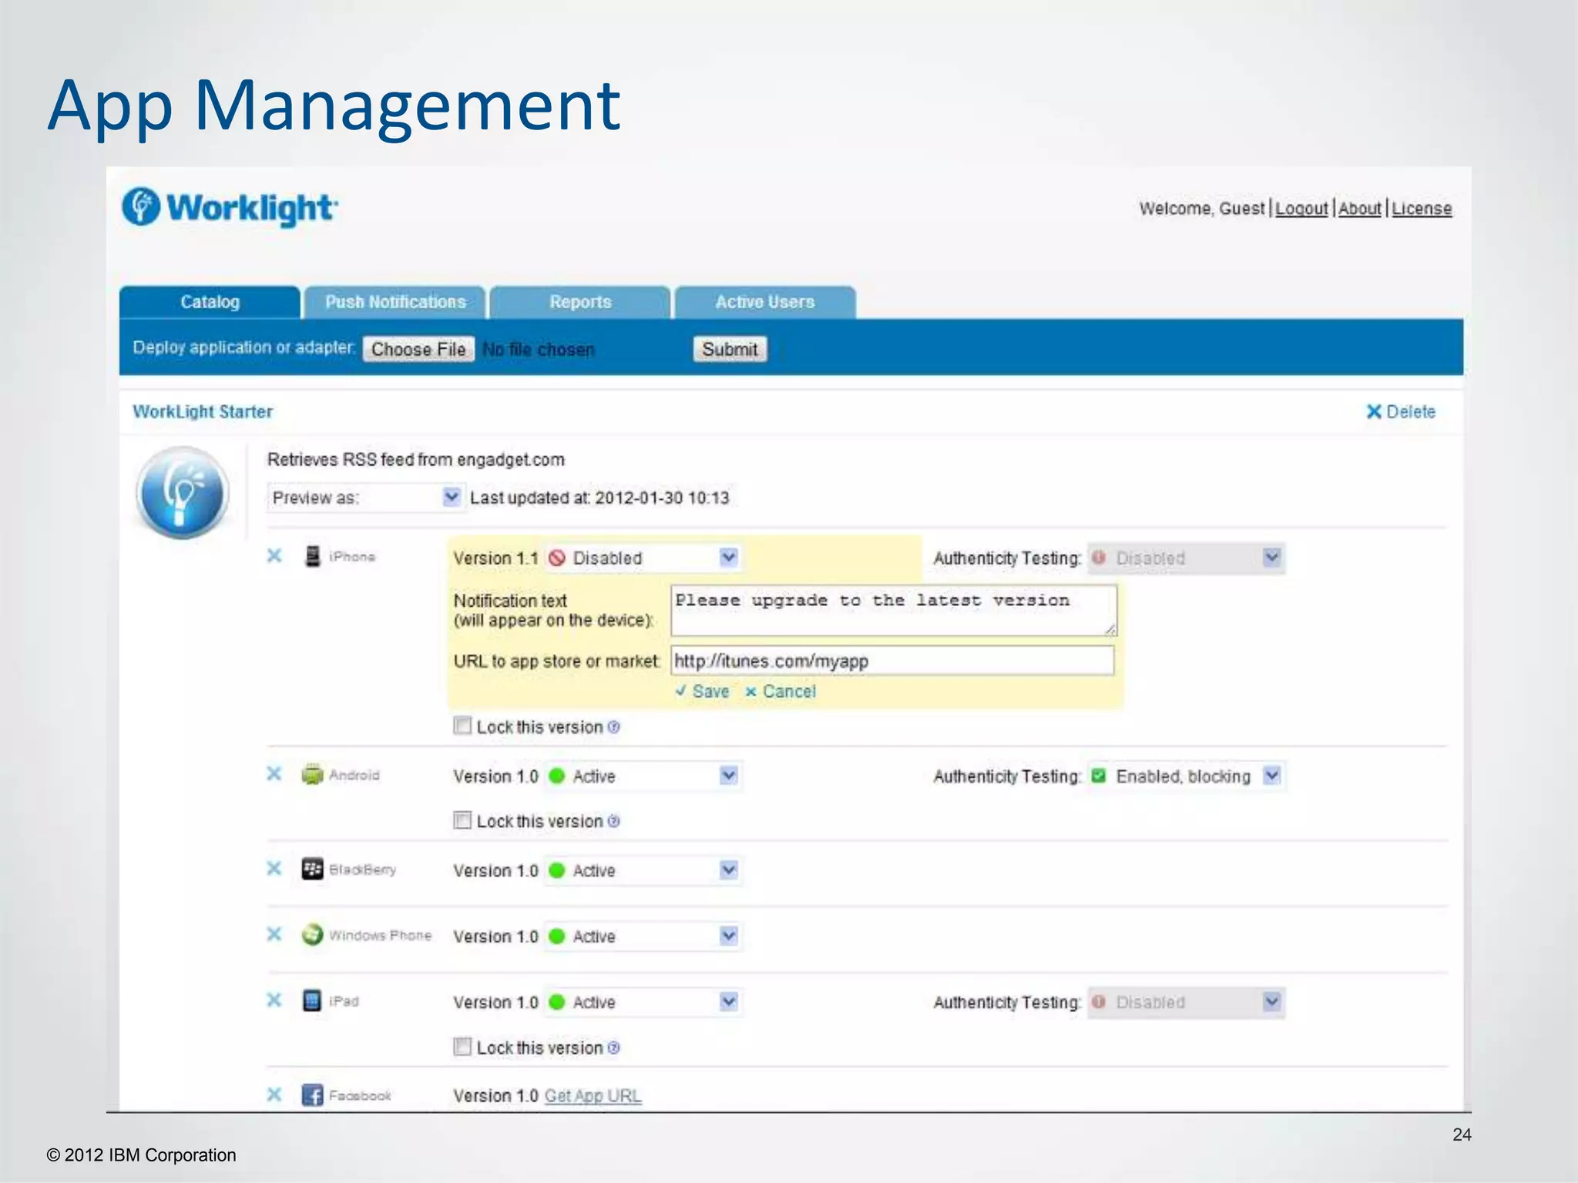
Task: Click the Android robot icon
Action: [312, 774]
